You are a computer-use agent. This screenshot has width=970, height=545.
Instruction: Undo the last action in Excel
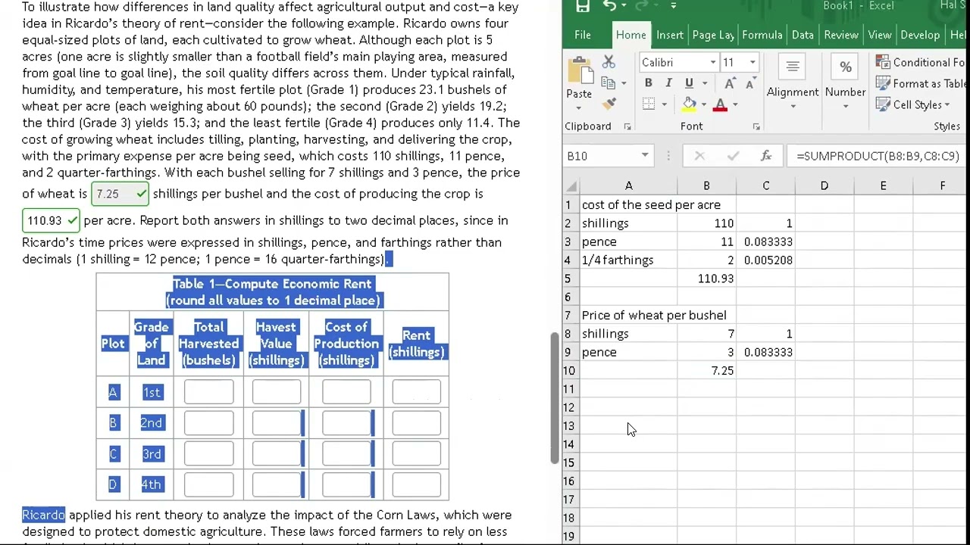click(609, 6)
